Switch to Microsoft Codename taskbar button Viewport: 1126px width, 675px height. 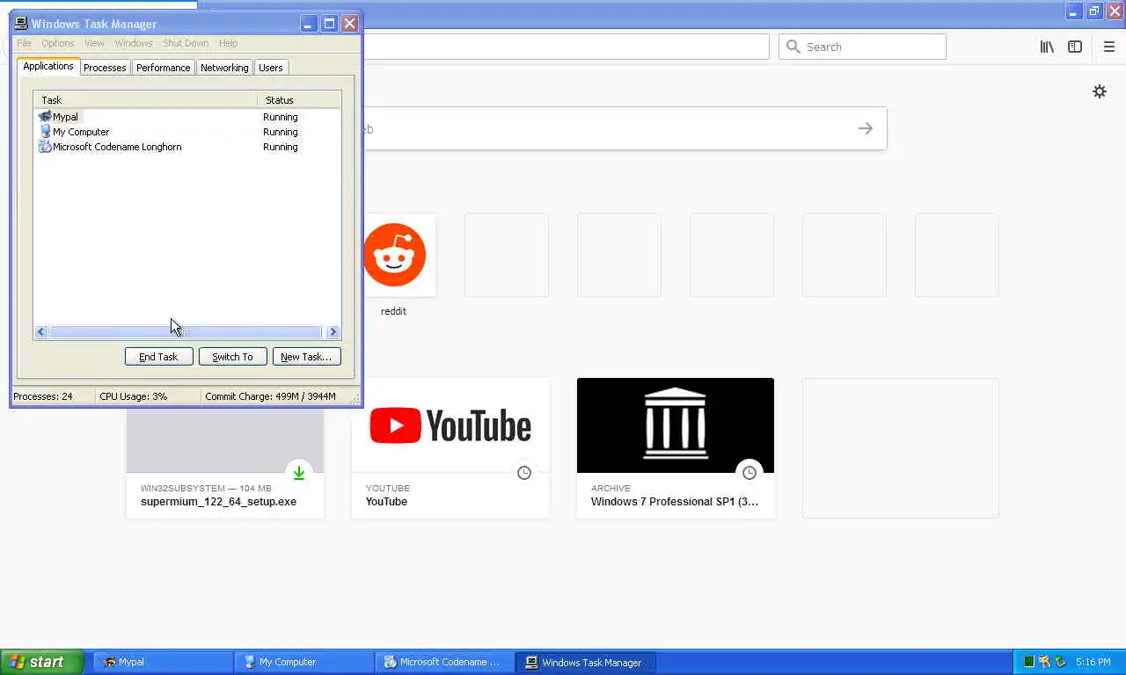pos(444,662)
